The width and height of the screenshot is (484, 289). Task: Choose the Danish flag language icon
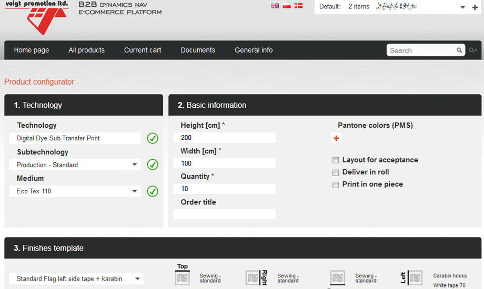click(298, 6)
